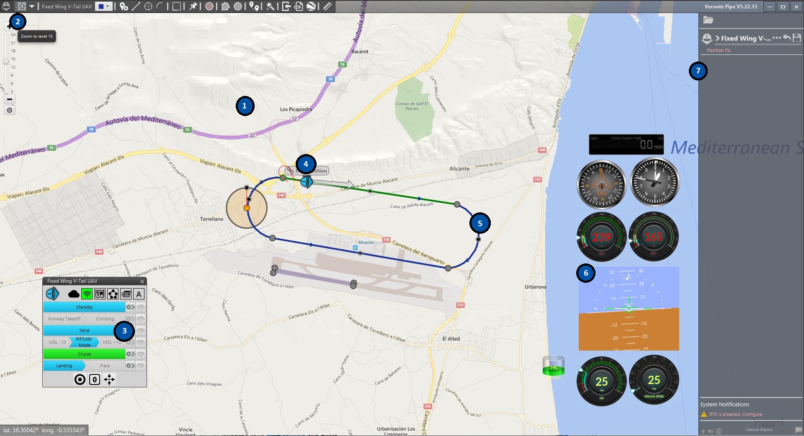
Task: Click the MSL -10 altitude step
Action: tap(57, 342)
